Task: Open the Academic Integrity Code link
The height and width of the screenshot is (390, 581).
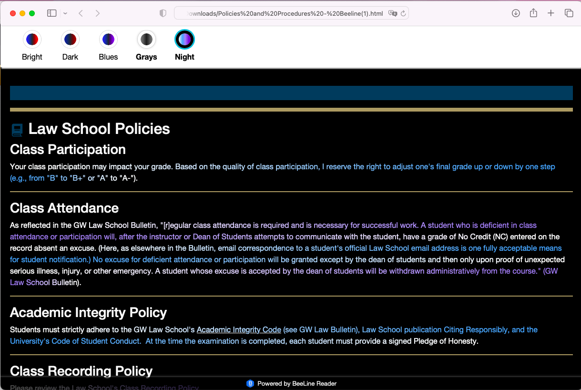Action: point(239,329)
